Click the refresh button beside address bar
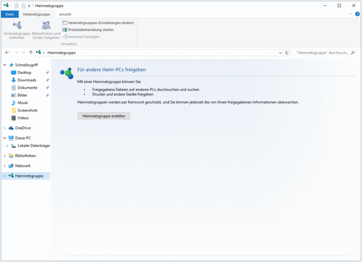This screenshot has width=362, height=262. click(x=287, y=53)
